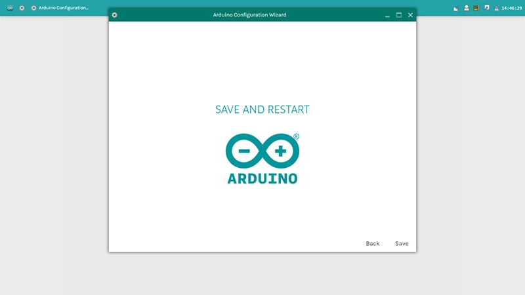Open the Arduino infinity menu in top panel
Viewport: 525px width, 295px height.
(x=10, y=8)
